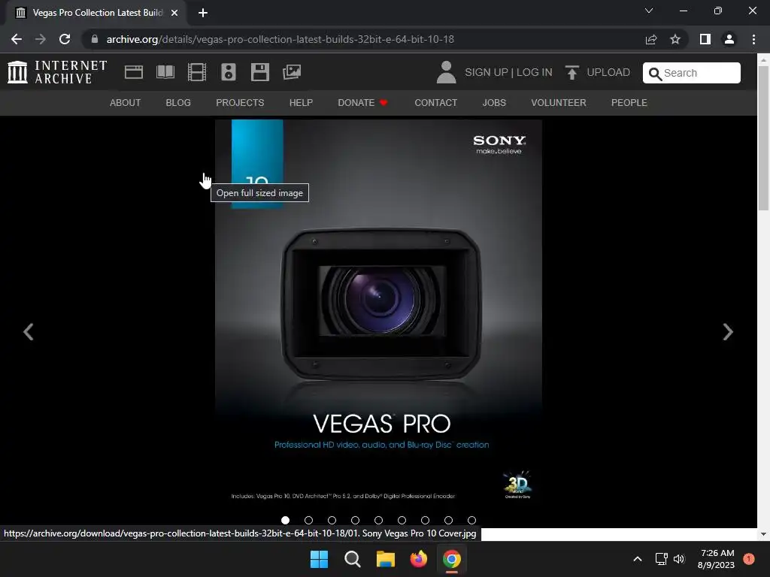Open the DONATE menu item
770x577 pixels.
pos(363,102)
